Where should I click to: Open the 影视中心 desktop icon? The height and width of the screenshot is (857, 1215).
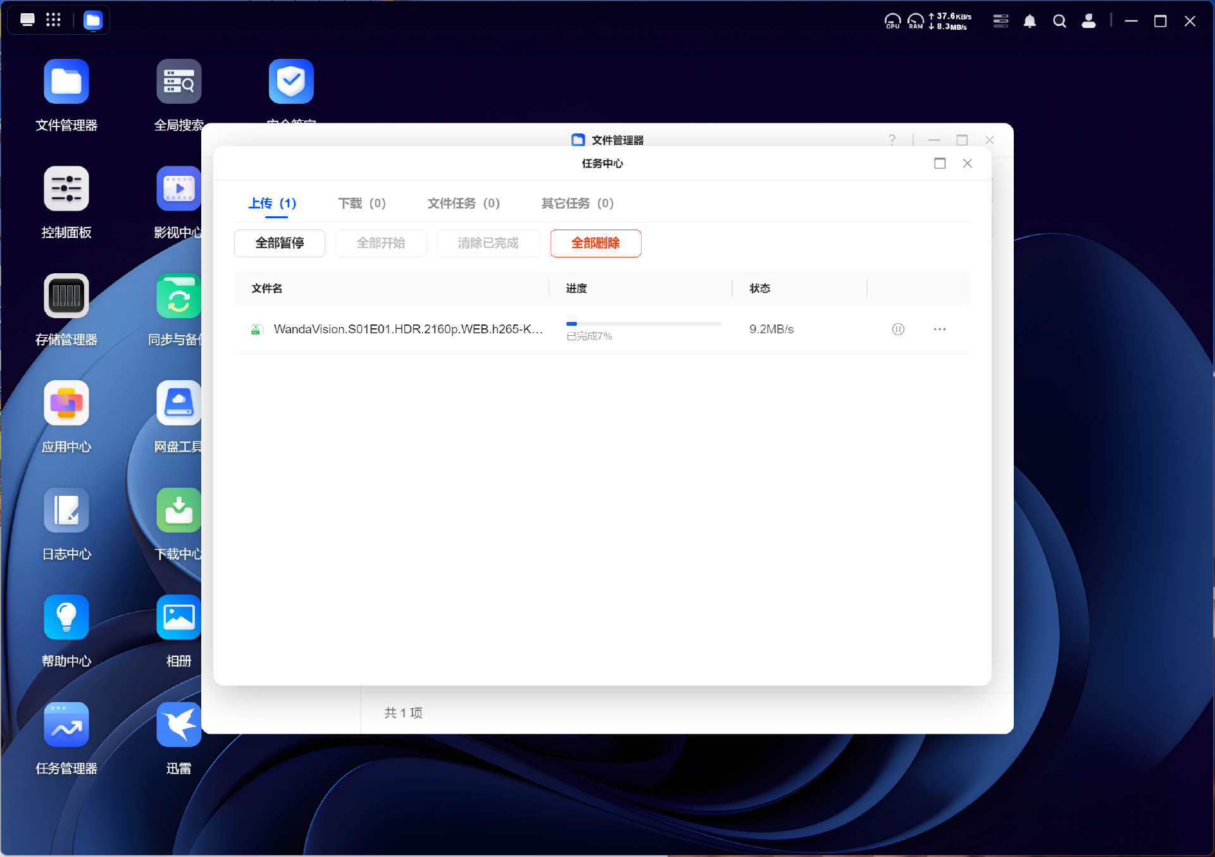(179, 188)
